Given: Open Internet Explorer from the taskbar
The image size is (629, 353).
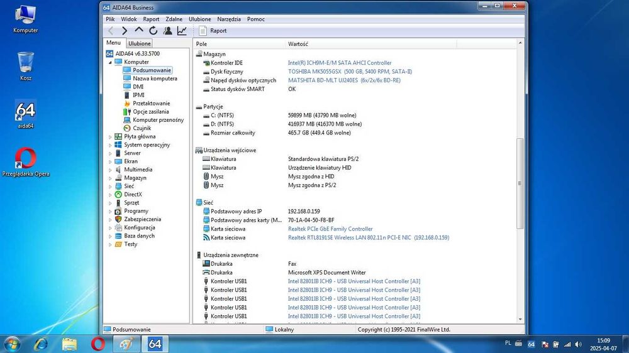Looking at the screenshot, I should click(40, 344).
